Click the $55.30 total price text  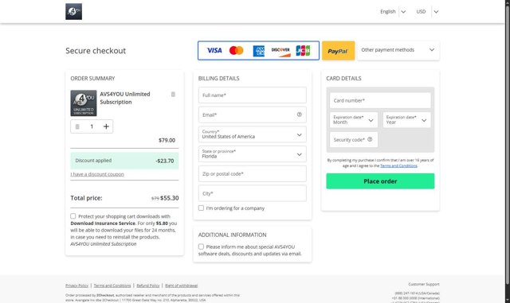coord(169,198)
